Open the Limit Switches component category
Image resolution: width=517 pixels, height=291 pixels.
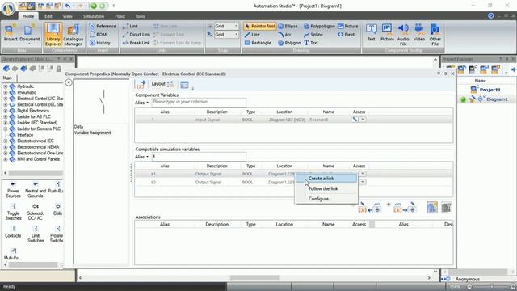pos(36,234)
